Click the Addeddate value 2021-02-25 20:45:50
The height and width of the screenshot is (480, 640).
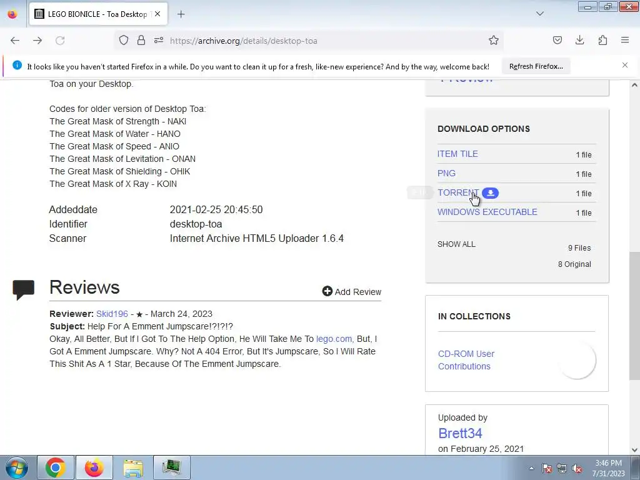216,210
